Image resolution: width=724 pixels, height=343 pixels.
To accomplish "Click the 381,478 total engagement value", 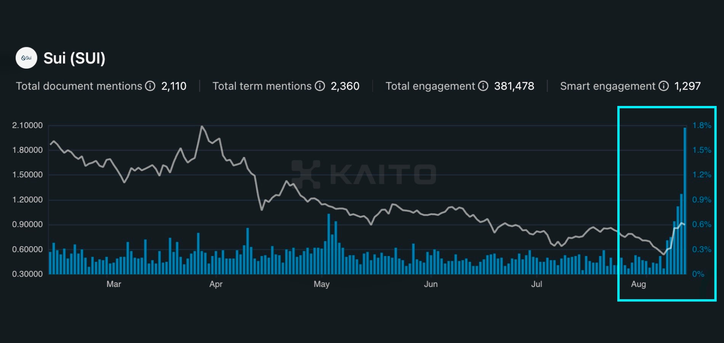I will point(514,86).
